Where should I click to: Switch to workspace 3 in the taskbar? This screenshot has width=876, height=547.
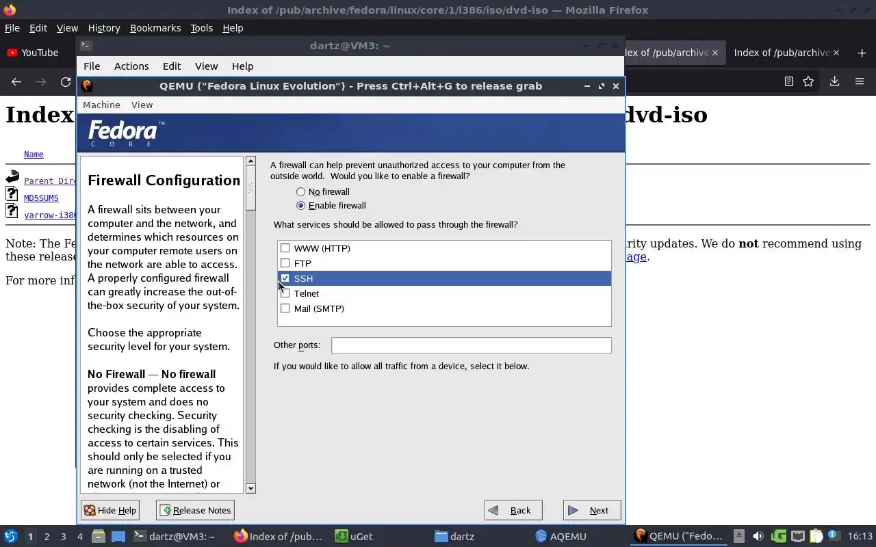(63, 537)
